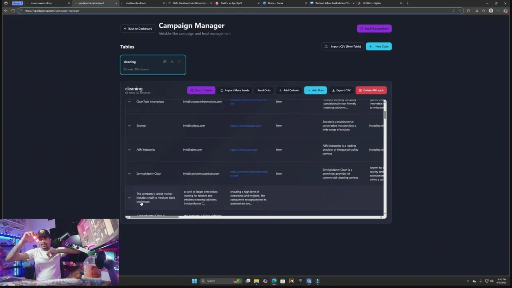Click info@servicemasterclean.com cell
512x288 pixels.
point(201,174)
